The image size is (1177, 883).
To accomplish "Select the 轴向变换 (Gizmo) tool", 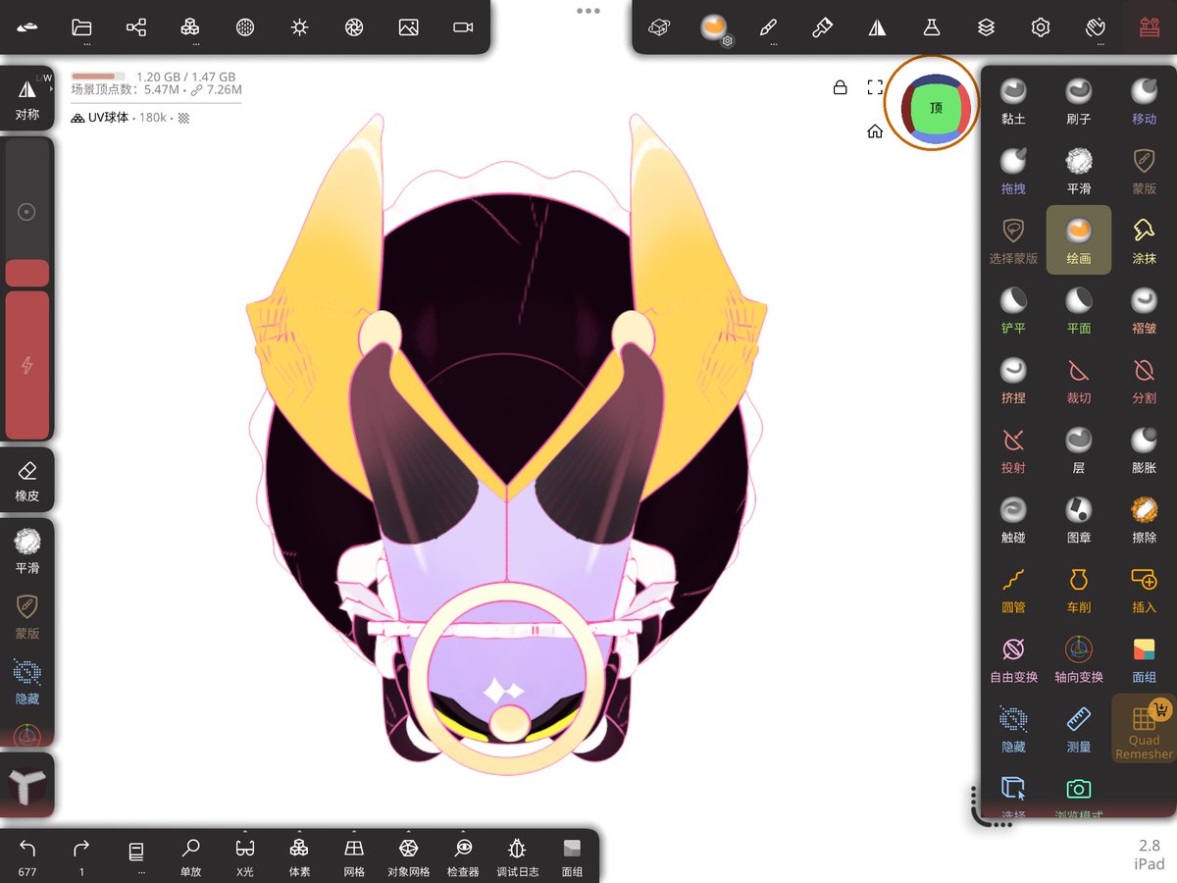I will pos(1079,657).
